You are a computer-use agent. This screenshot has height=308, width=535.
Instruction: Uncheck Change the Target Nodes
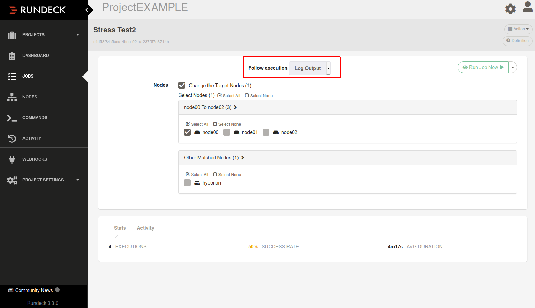pyautogui.click(x=182, y=85)
